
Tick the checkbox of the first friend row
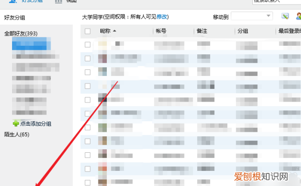click(87, 45)
